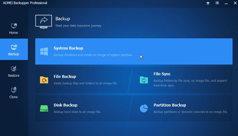Open the File Sync option
238x136 pixels.
click(181, 80)
